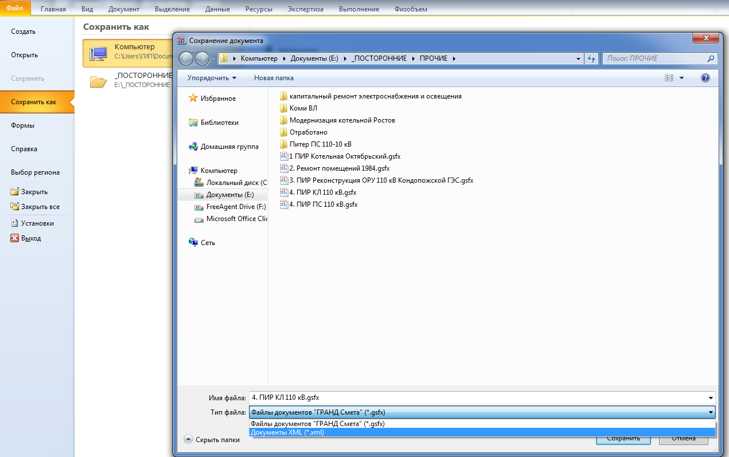Click Сеть network item in sidebar

[208, 243]
